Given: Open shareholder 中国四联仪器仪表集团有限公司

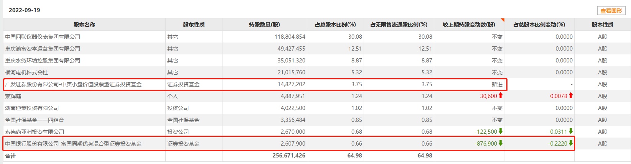Looking at the screenshot, I should [43, 37].
